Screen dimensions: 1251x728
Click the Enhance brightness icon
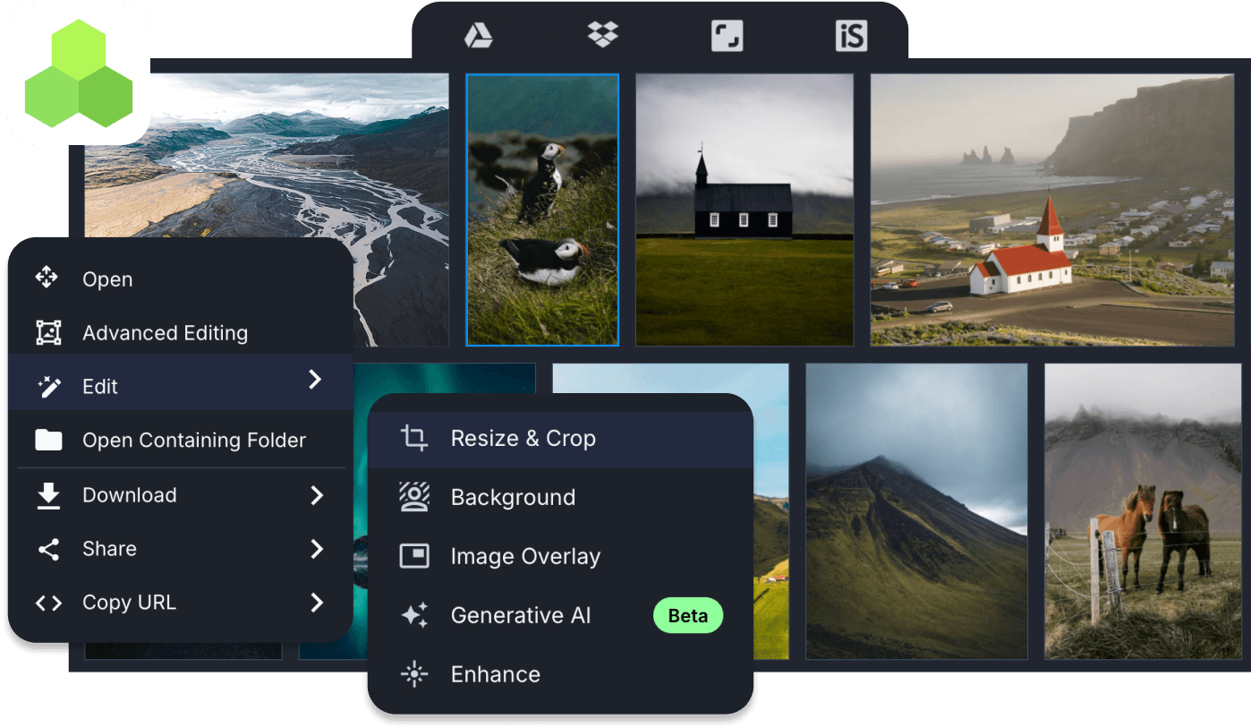pyautogui.click(x=414, y=674)
